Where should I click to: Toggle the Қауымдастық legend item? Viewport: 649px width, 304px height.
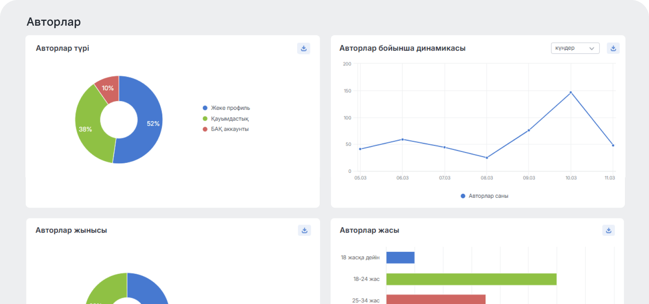pyautogui.click(x=226, y=119)
